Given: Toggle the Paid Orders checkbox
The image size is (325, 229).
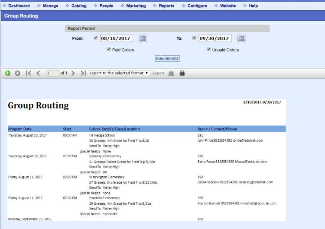Looking at the screenshot, I should (x=109, y=49).
